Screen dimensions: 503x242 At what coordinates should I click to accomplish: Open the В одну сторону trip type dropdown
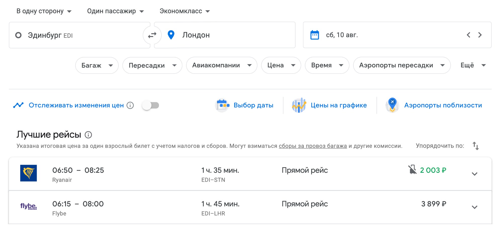coord(44,11)
